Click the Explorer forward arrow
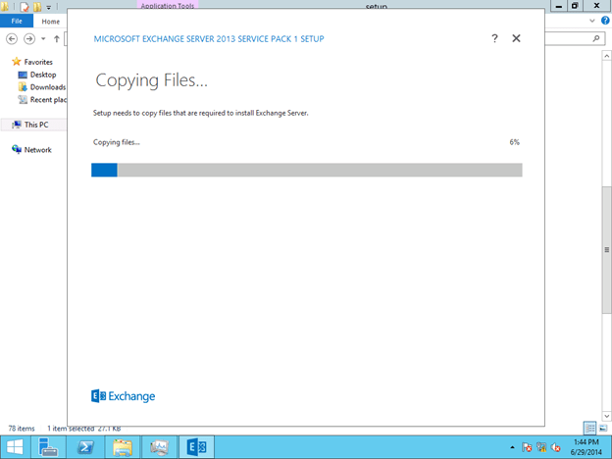Viewport: 612px width, 459px height. 30,39
